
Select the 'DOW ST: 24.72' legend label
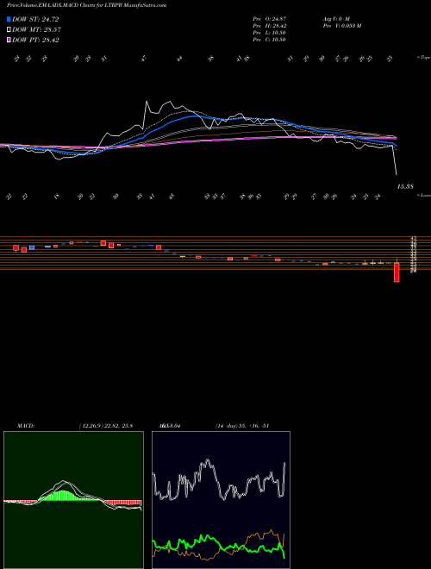(x=35, y=19)
